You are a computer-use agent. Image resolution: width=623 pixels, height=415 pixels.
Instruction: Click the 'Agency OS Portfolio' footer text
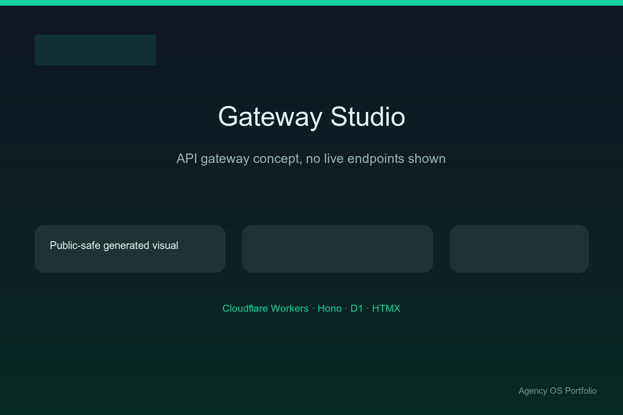pyautogui.click(x=557, y=391)
